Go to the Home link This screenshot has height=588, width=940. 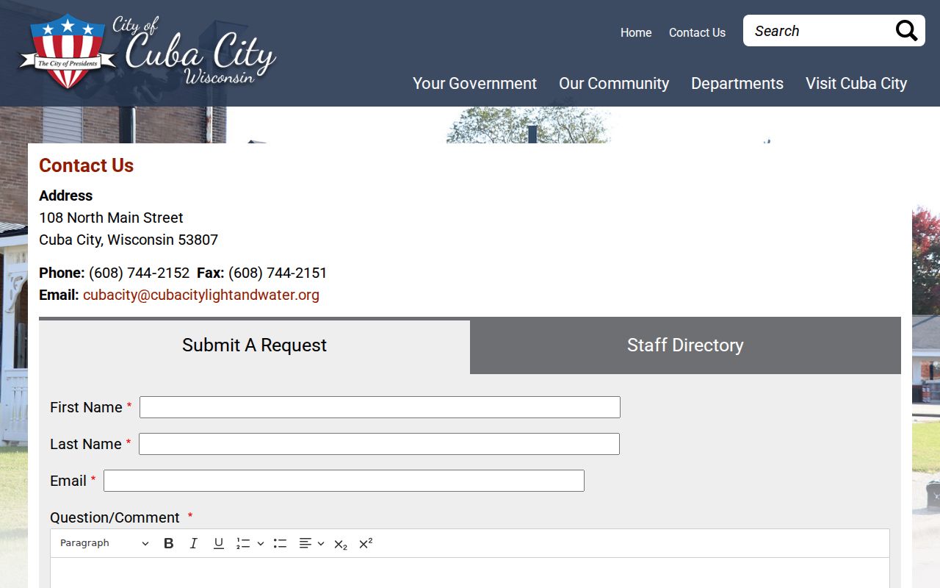[x=636, y=32]
